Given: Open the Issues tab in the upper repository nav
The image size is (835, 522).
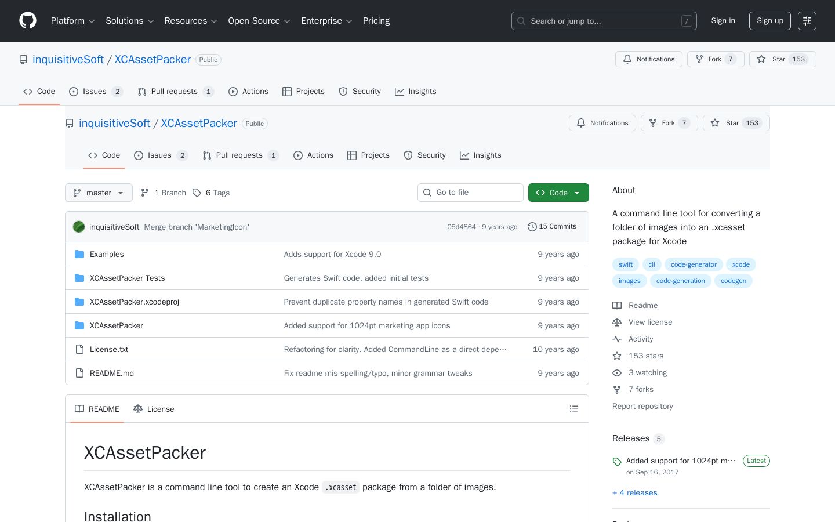Looking at the screenshot, I should (96, 92).
